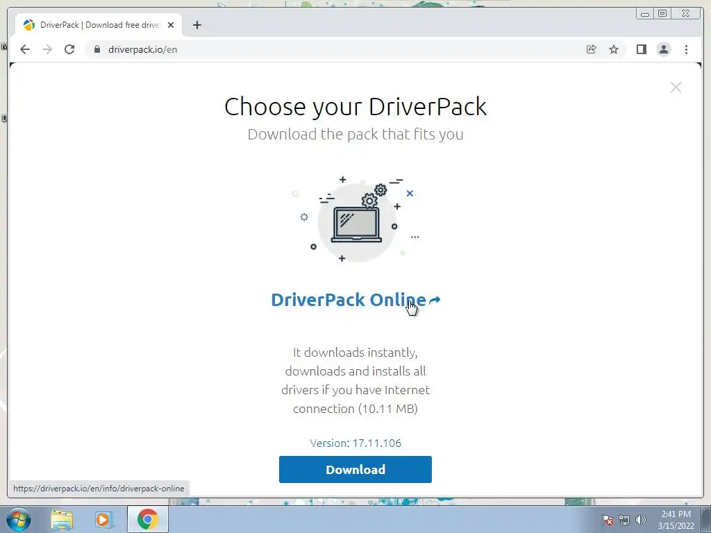Click the network tray icon

pos(624,520)
